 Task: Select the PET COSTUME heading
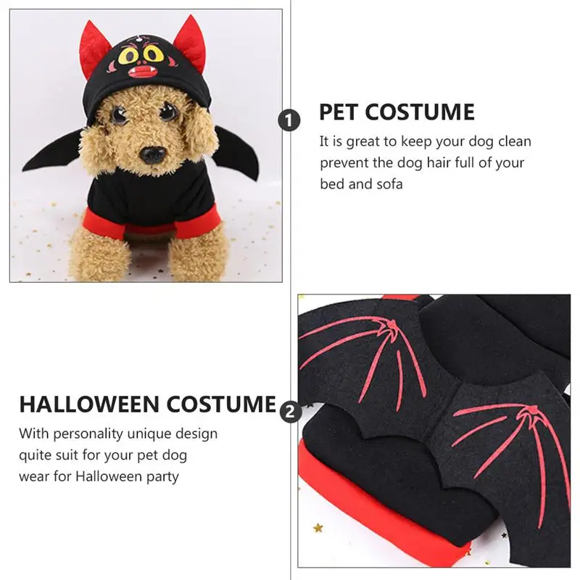pyautogui.click(x=397, y=112)
